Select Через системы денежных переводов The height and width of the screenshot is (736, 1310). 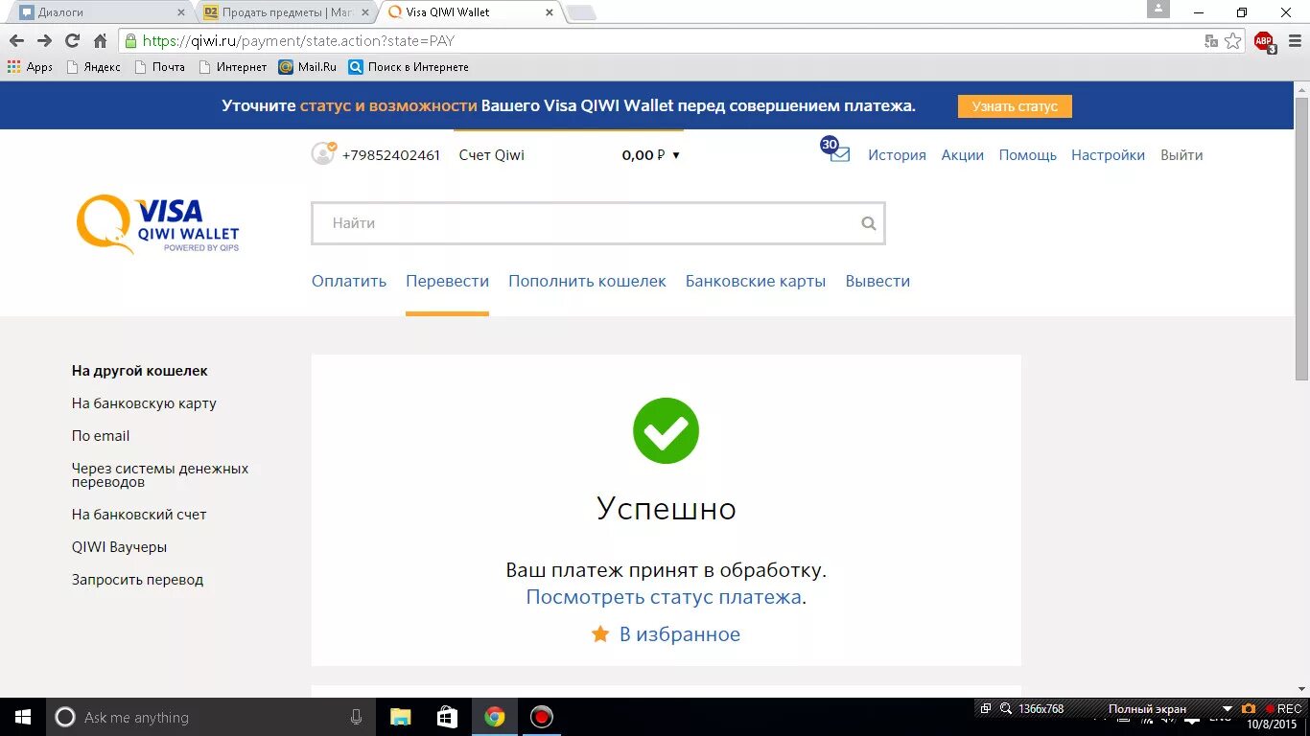(160, 475)
